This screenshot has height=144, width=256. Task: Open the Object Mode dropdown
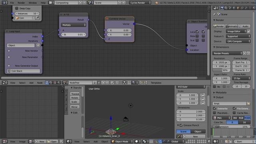tap(122, 141)
